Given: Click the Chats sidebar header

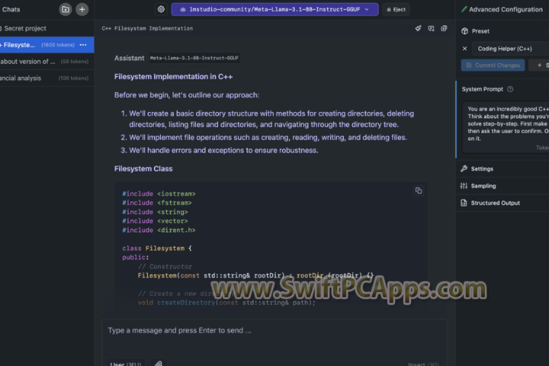Looking at the screenshot, I should [x=11, y=9].
